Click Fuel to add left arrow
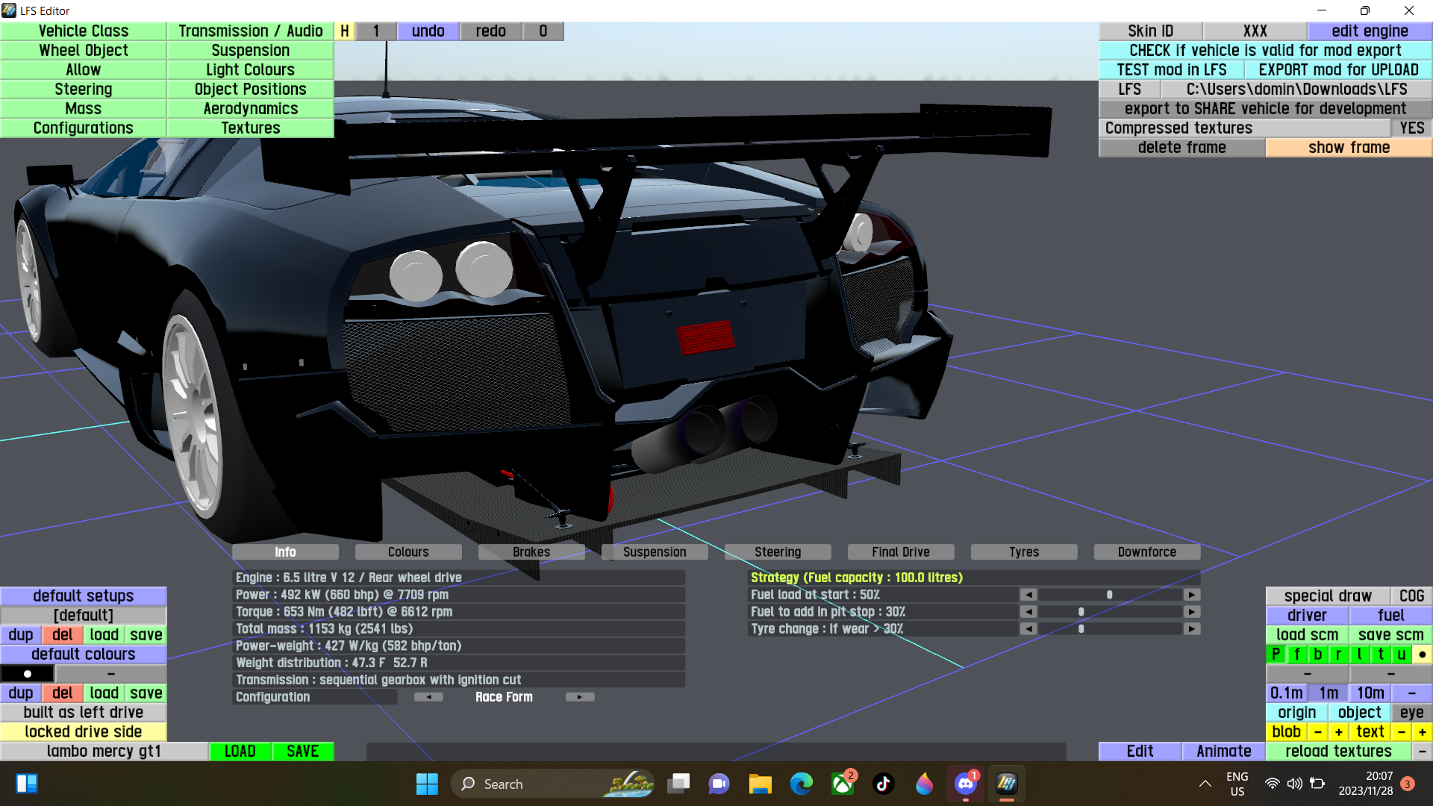The height and width of the screenshot is (806, 1433). point(1028,612)
